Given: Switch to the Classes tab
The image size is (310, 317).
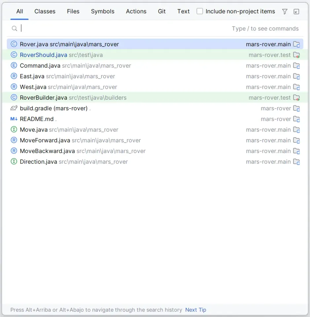Looking at the screenshot, I should coord(45,11).
